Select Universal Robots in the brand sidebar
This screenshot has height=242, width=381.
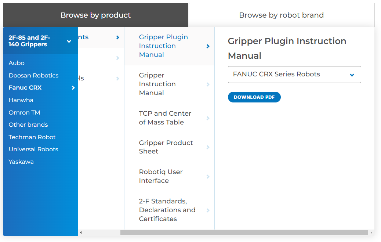click(33, 149)
